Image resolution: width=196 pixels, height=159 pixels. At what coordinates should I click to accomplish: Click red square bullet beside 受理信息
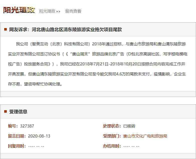coord(6,112)
